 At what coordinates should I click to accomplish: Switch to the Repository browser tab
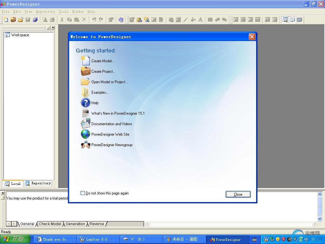click(38, 183)
